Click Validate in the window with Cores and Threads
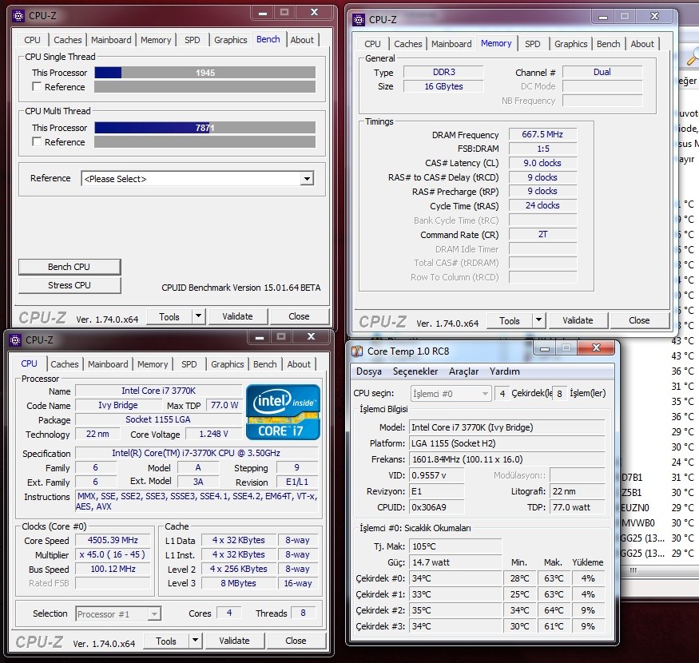This screenshot has width=699, height=663. pyautogui.click(x=235, y=641)
